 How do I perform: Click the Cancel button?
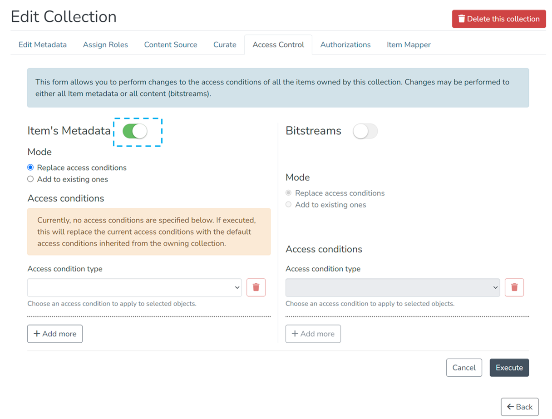pos(463,368)
